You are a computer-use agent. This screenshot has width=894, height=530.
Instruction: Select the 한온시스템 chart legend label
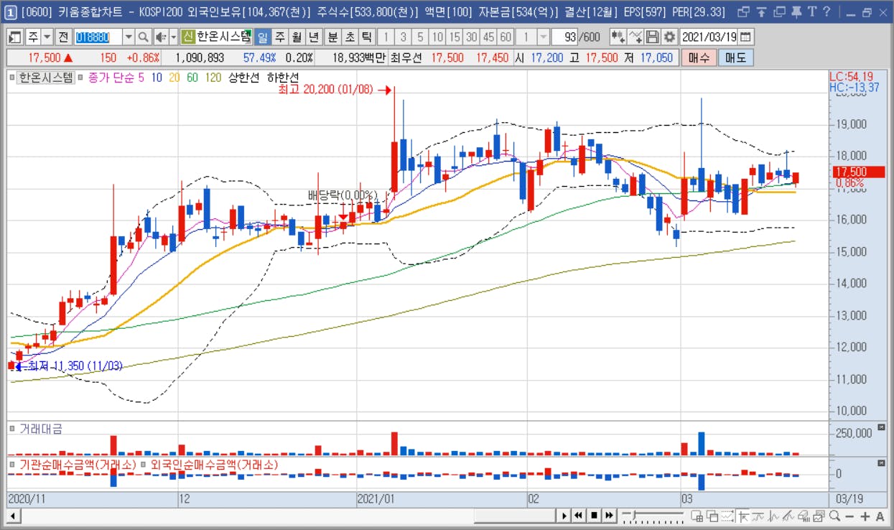[46, 78]
